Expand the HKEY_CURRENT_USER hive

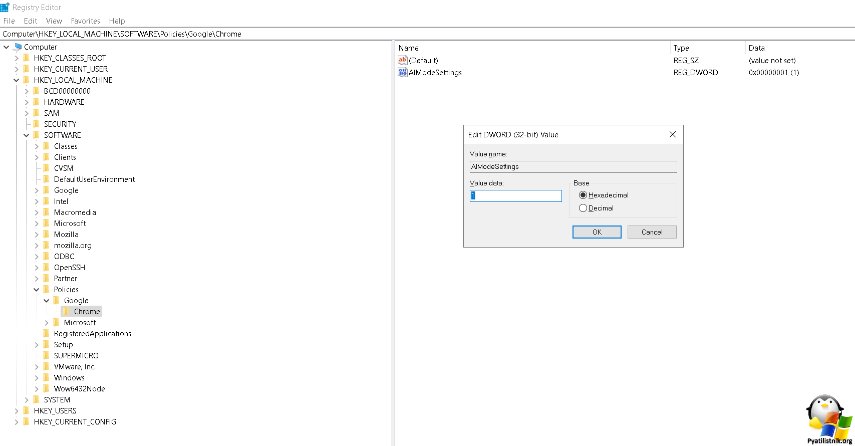tap(17, 69)
